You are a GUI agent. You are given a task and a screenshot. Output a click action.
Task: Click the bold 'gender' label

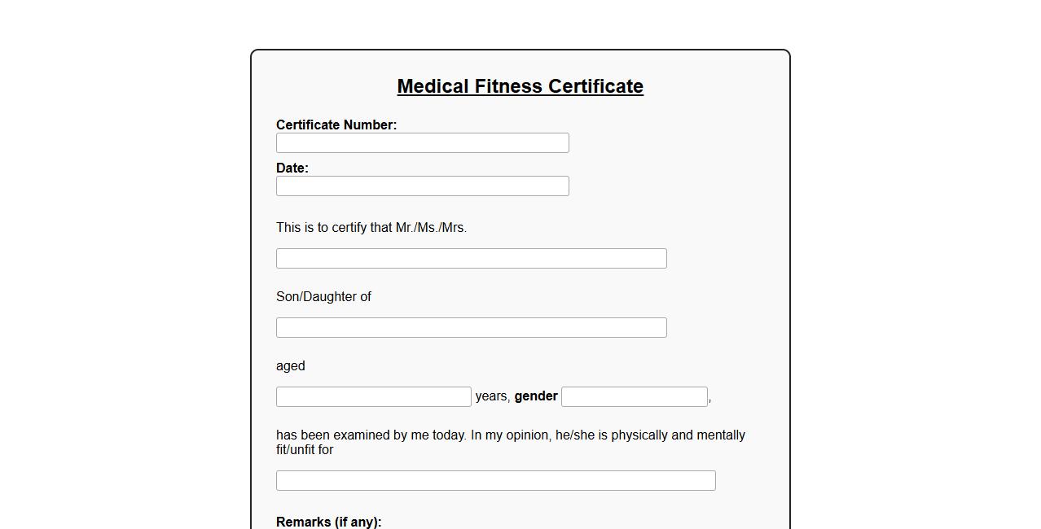pos(536,396)
